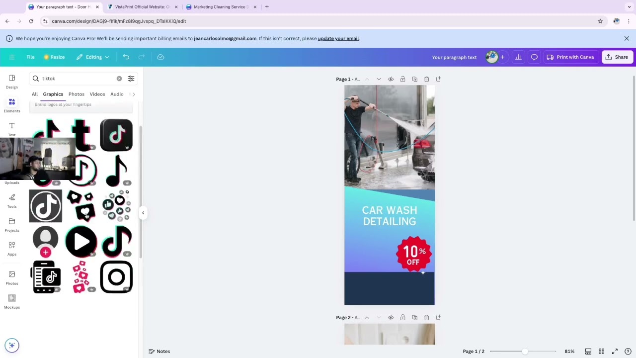Viewport: 636px width, 358px height.
Task: Click the Resize button
Action: tap(54, 57)
